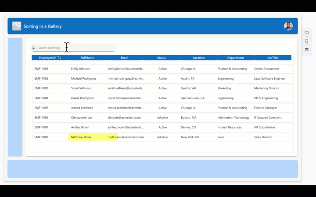
Task: Click the name Emily Johnson
Action: [81, 69]
